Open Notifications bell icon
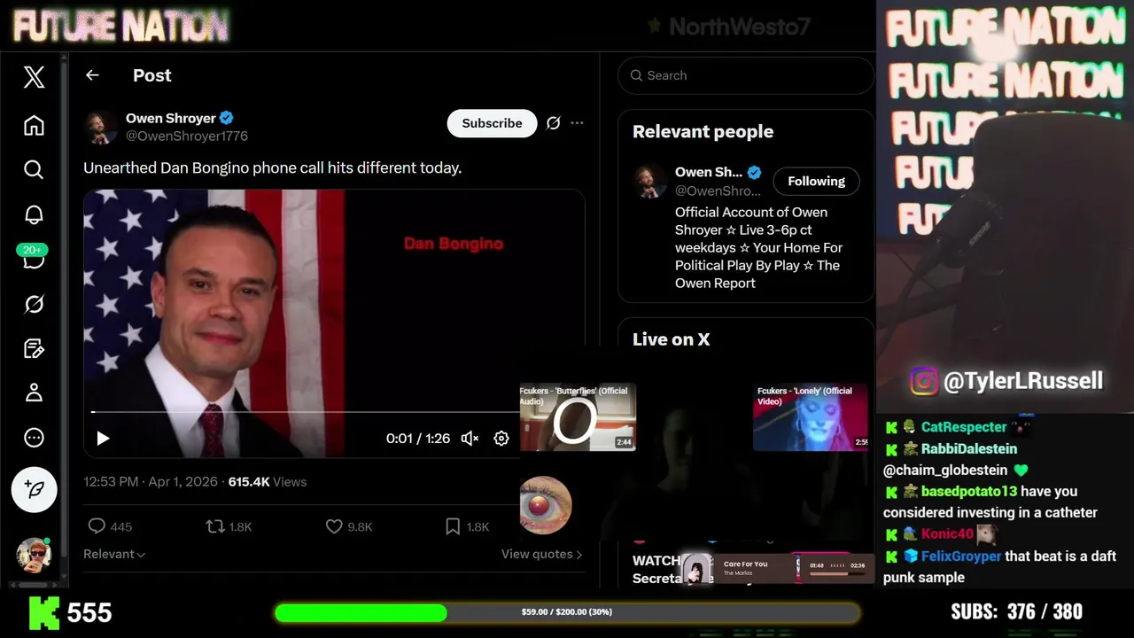The width and height of the screenshot is (1134, 638). [34, 214]
